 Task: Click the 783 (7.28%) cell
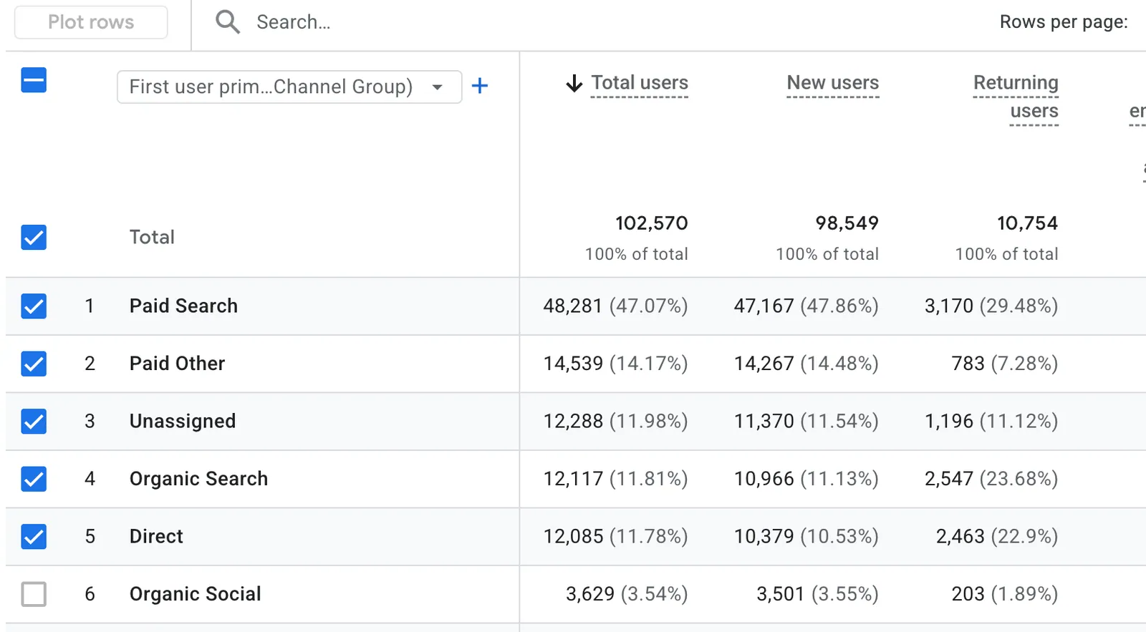(1005, 364)
